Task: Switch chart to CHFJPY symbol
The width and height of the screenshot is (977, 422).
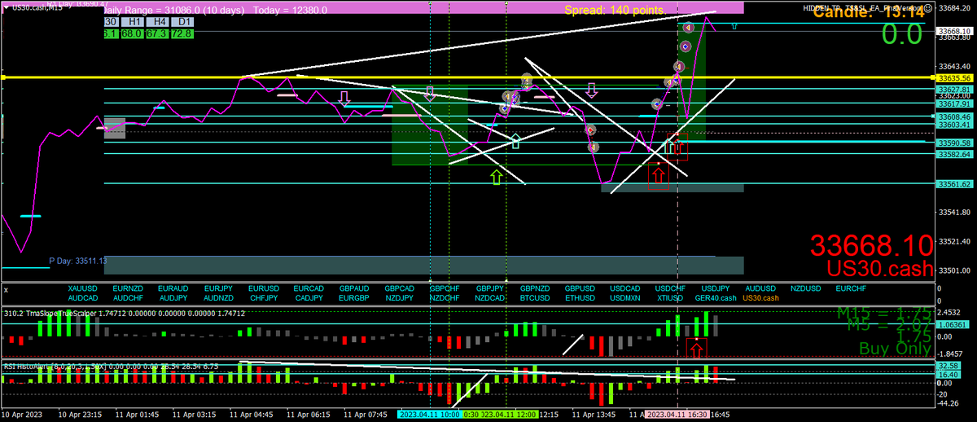Action: point(264,298)
